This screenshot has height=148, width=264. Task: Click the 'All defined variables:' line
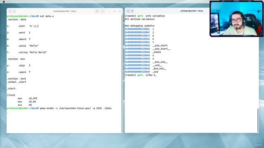point(140,19)
